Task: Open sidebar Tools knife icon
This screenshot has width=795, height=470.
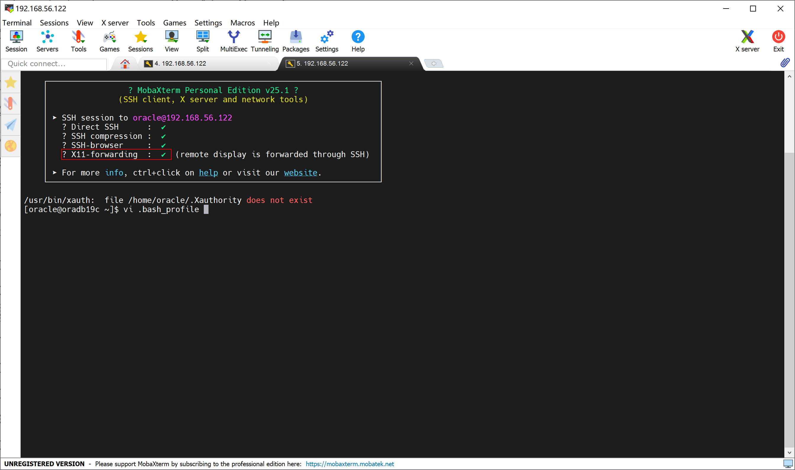Action: 10,103
